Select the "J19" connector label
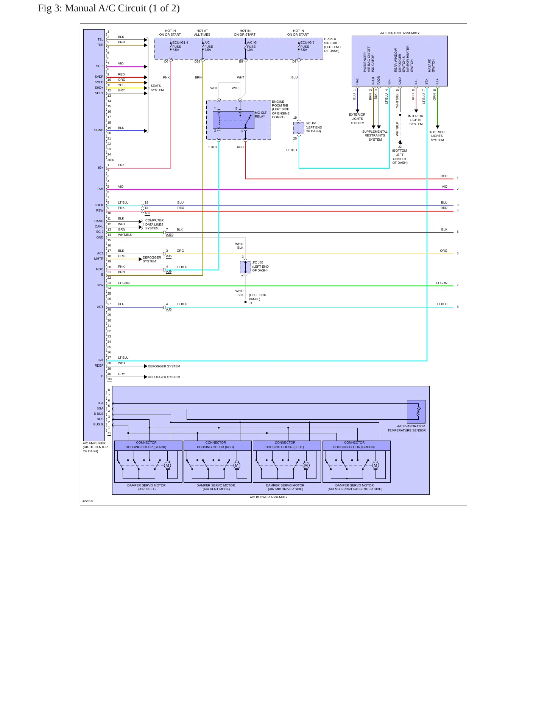The width and height of the screenshot is (547, 709). 109,379
